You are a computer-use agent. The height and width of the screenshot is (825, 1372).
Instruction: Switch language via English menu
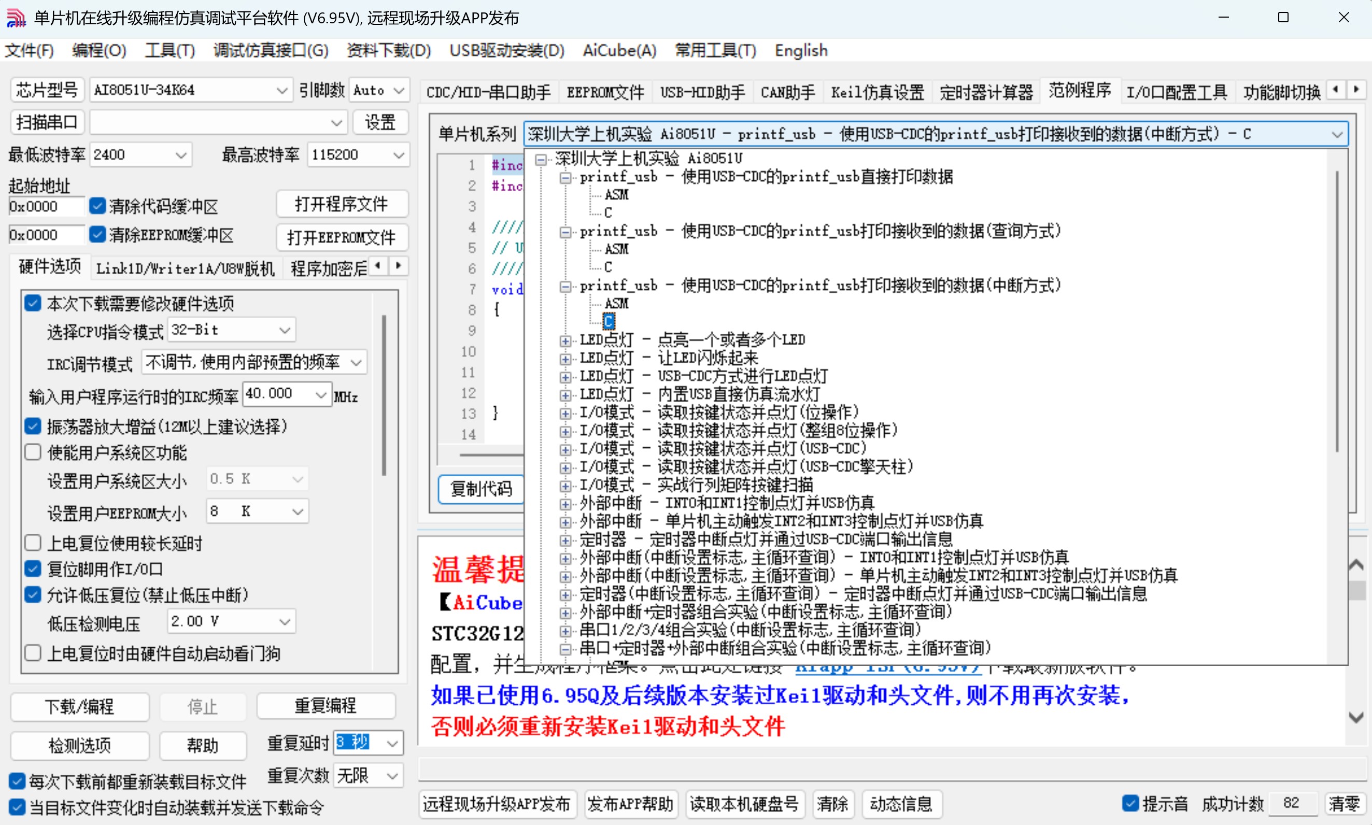(801, 51)
